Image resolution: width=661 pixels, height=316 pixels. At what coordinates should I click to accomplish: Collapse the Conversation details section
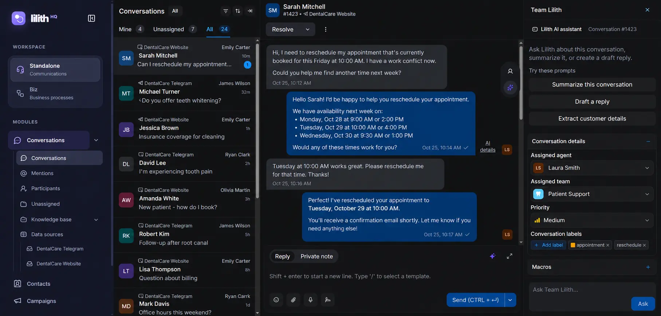(648, 141)
